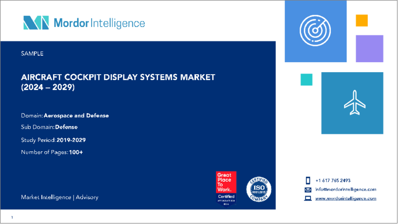Click the Great Place To Work badge
This screenshot has height=224, width=398.
click(226, 189)
